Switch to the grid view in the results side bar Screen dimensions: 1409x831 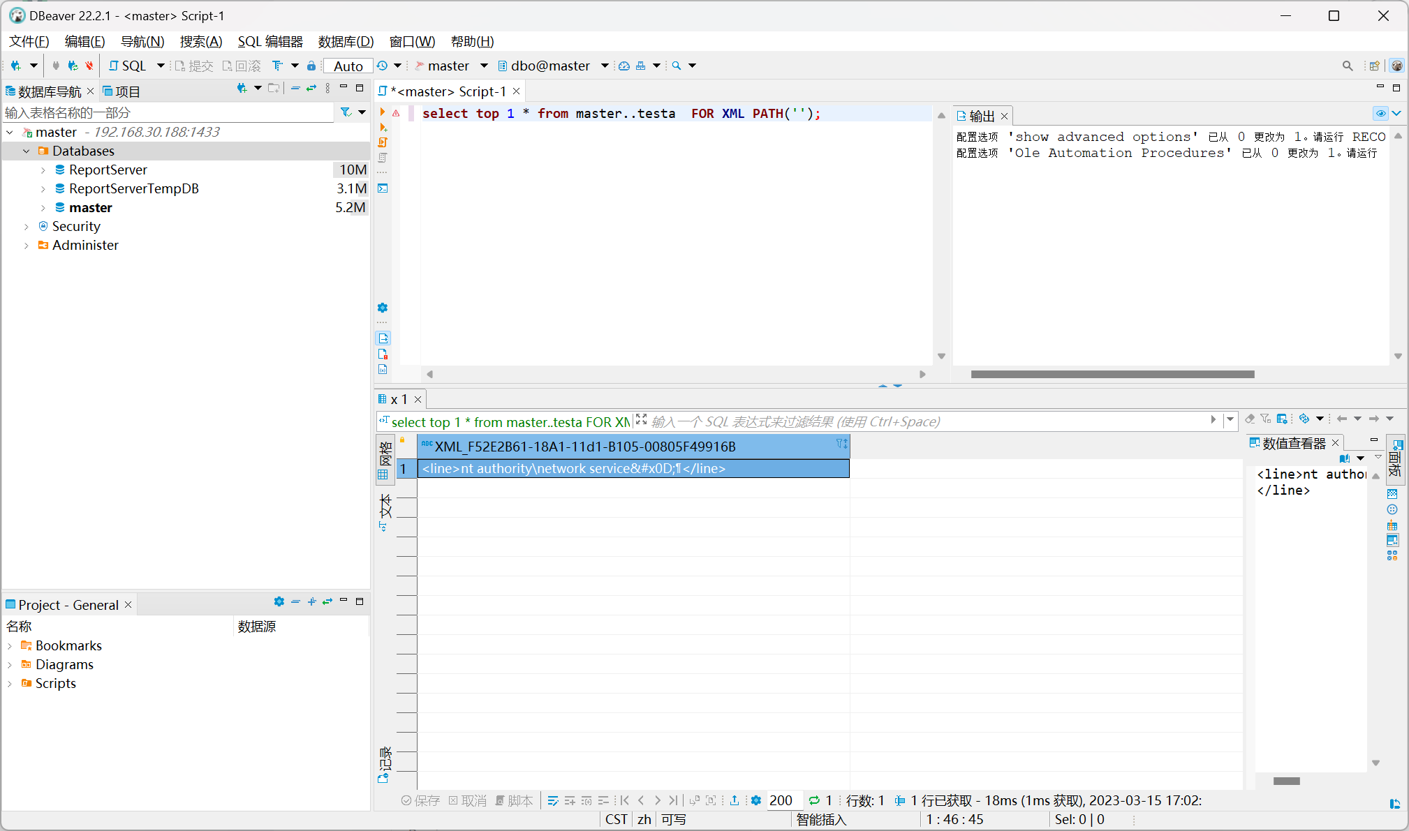coord(384,459)
